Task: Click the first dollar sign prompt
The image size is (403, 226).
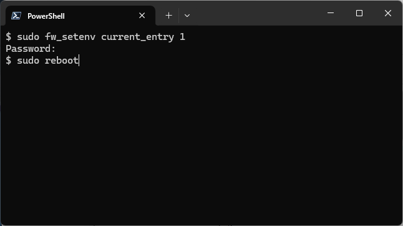Action: (9, 37)
